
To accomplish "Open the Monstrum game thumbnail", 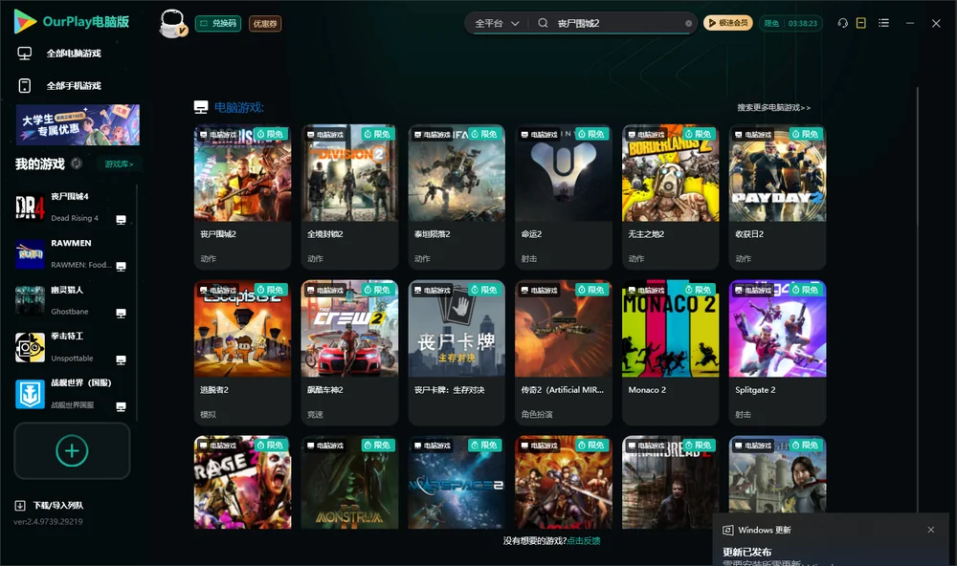I will [349, 483].
